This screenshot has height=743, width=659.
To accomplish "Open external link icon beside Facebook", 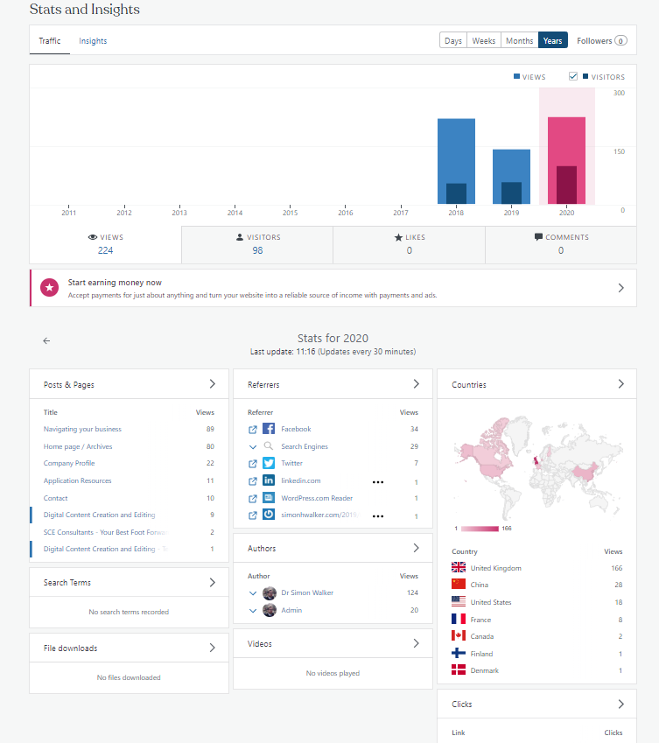I will pyautogui.click(x=253, y=429).
